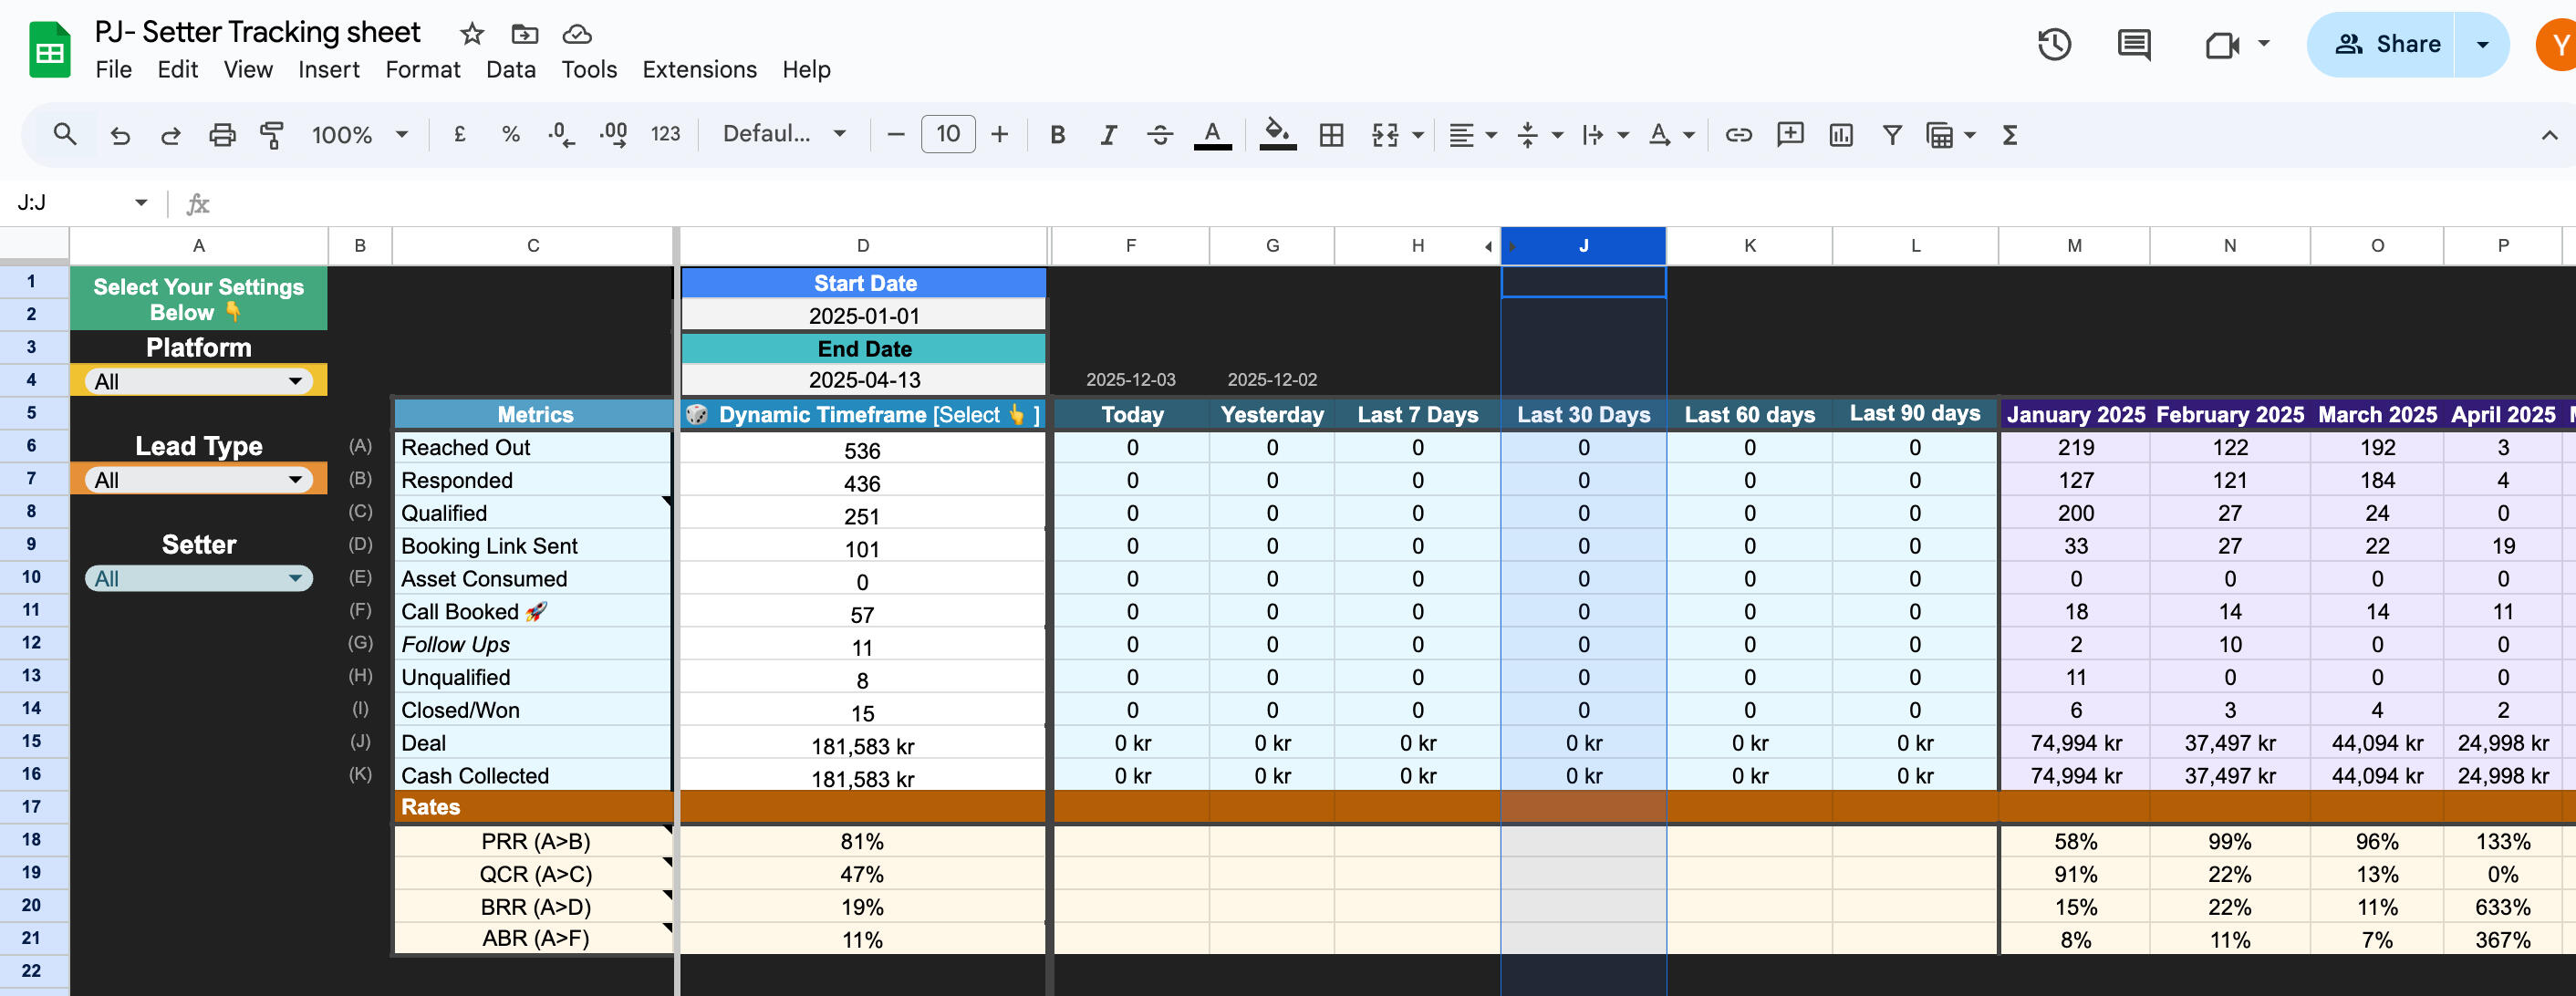Click the insert chart icon

1840,135
